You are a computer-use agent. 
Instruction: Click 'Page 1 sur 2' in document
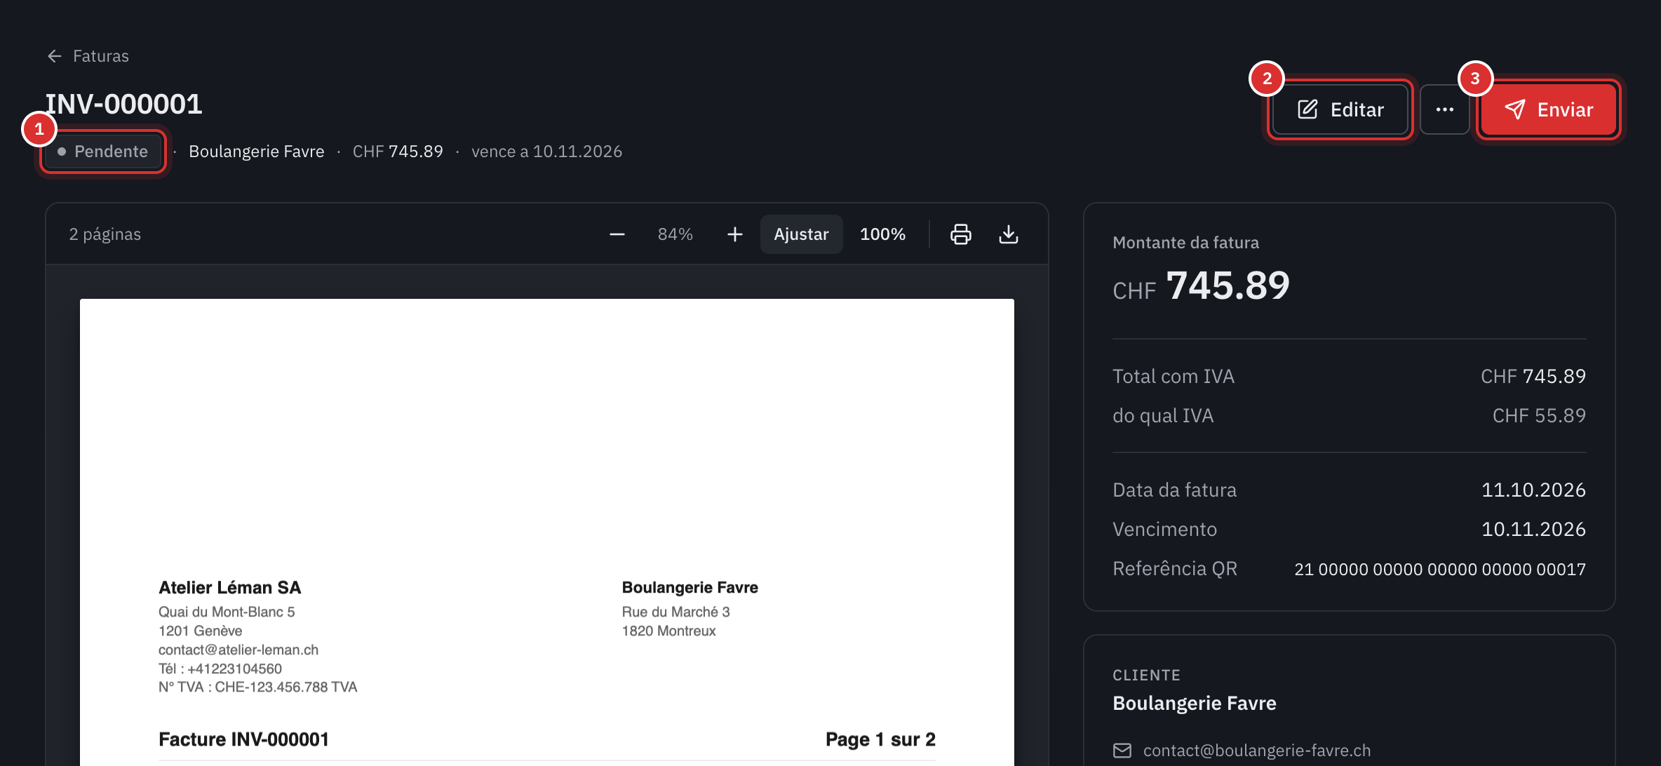click(x=880, y=739)
